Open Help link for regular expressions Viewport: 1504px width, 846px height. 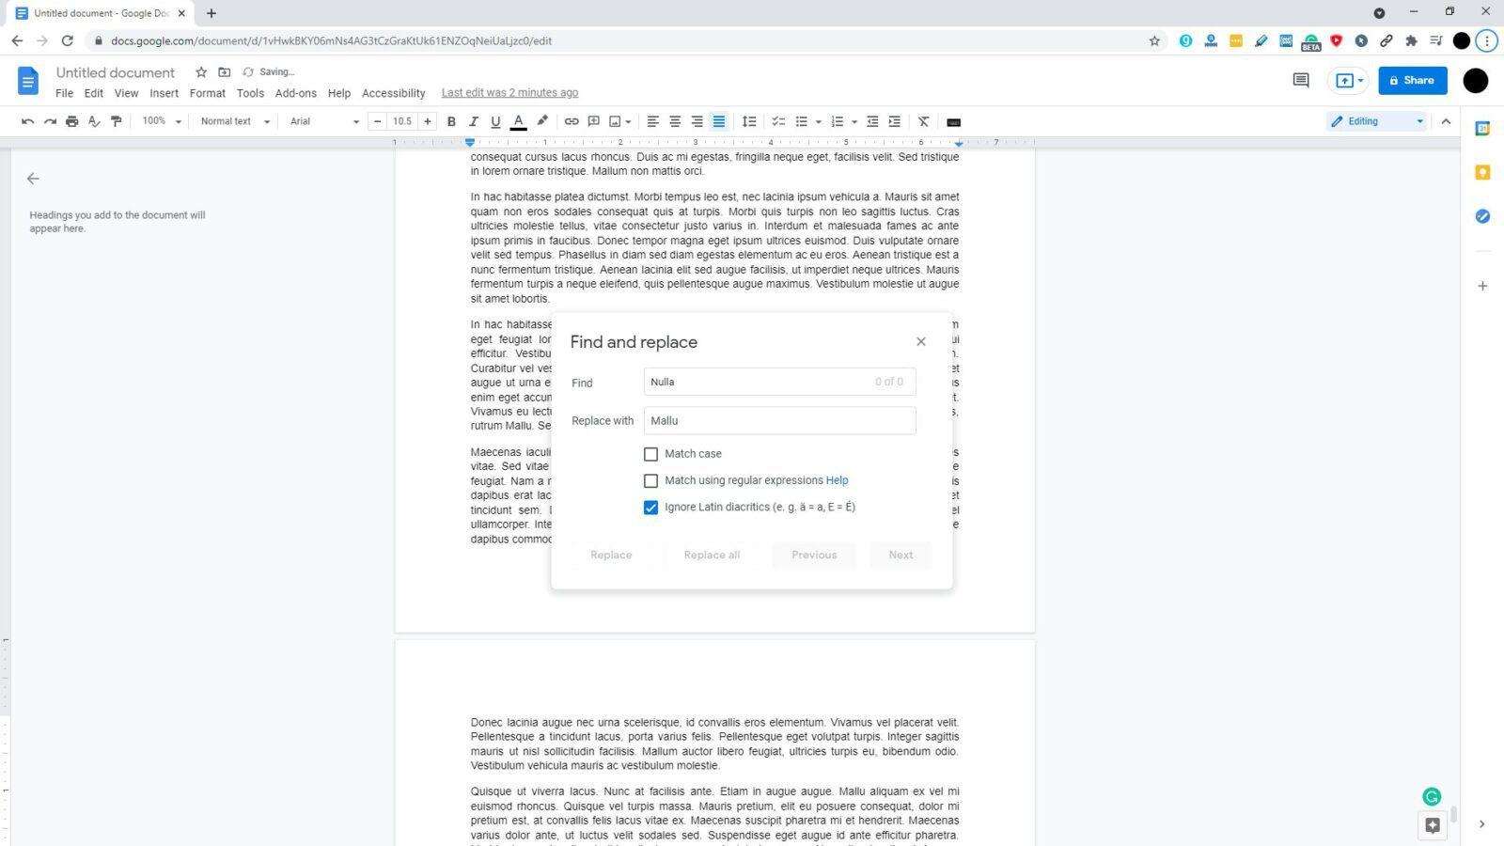pyautogui.click(x=837, y=480)
